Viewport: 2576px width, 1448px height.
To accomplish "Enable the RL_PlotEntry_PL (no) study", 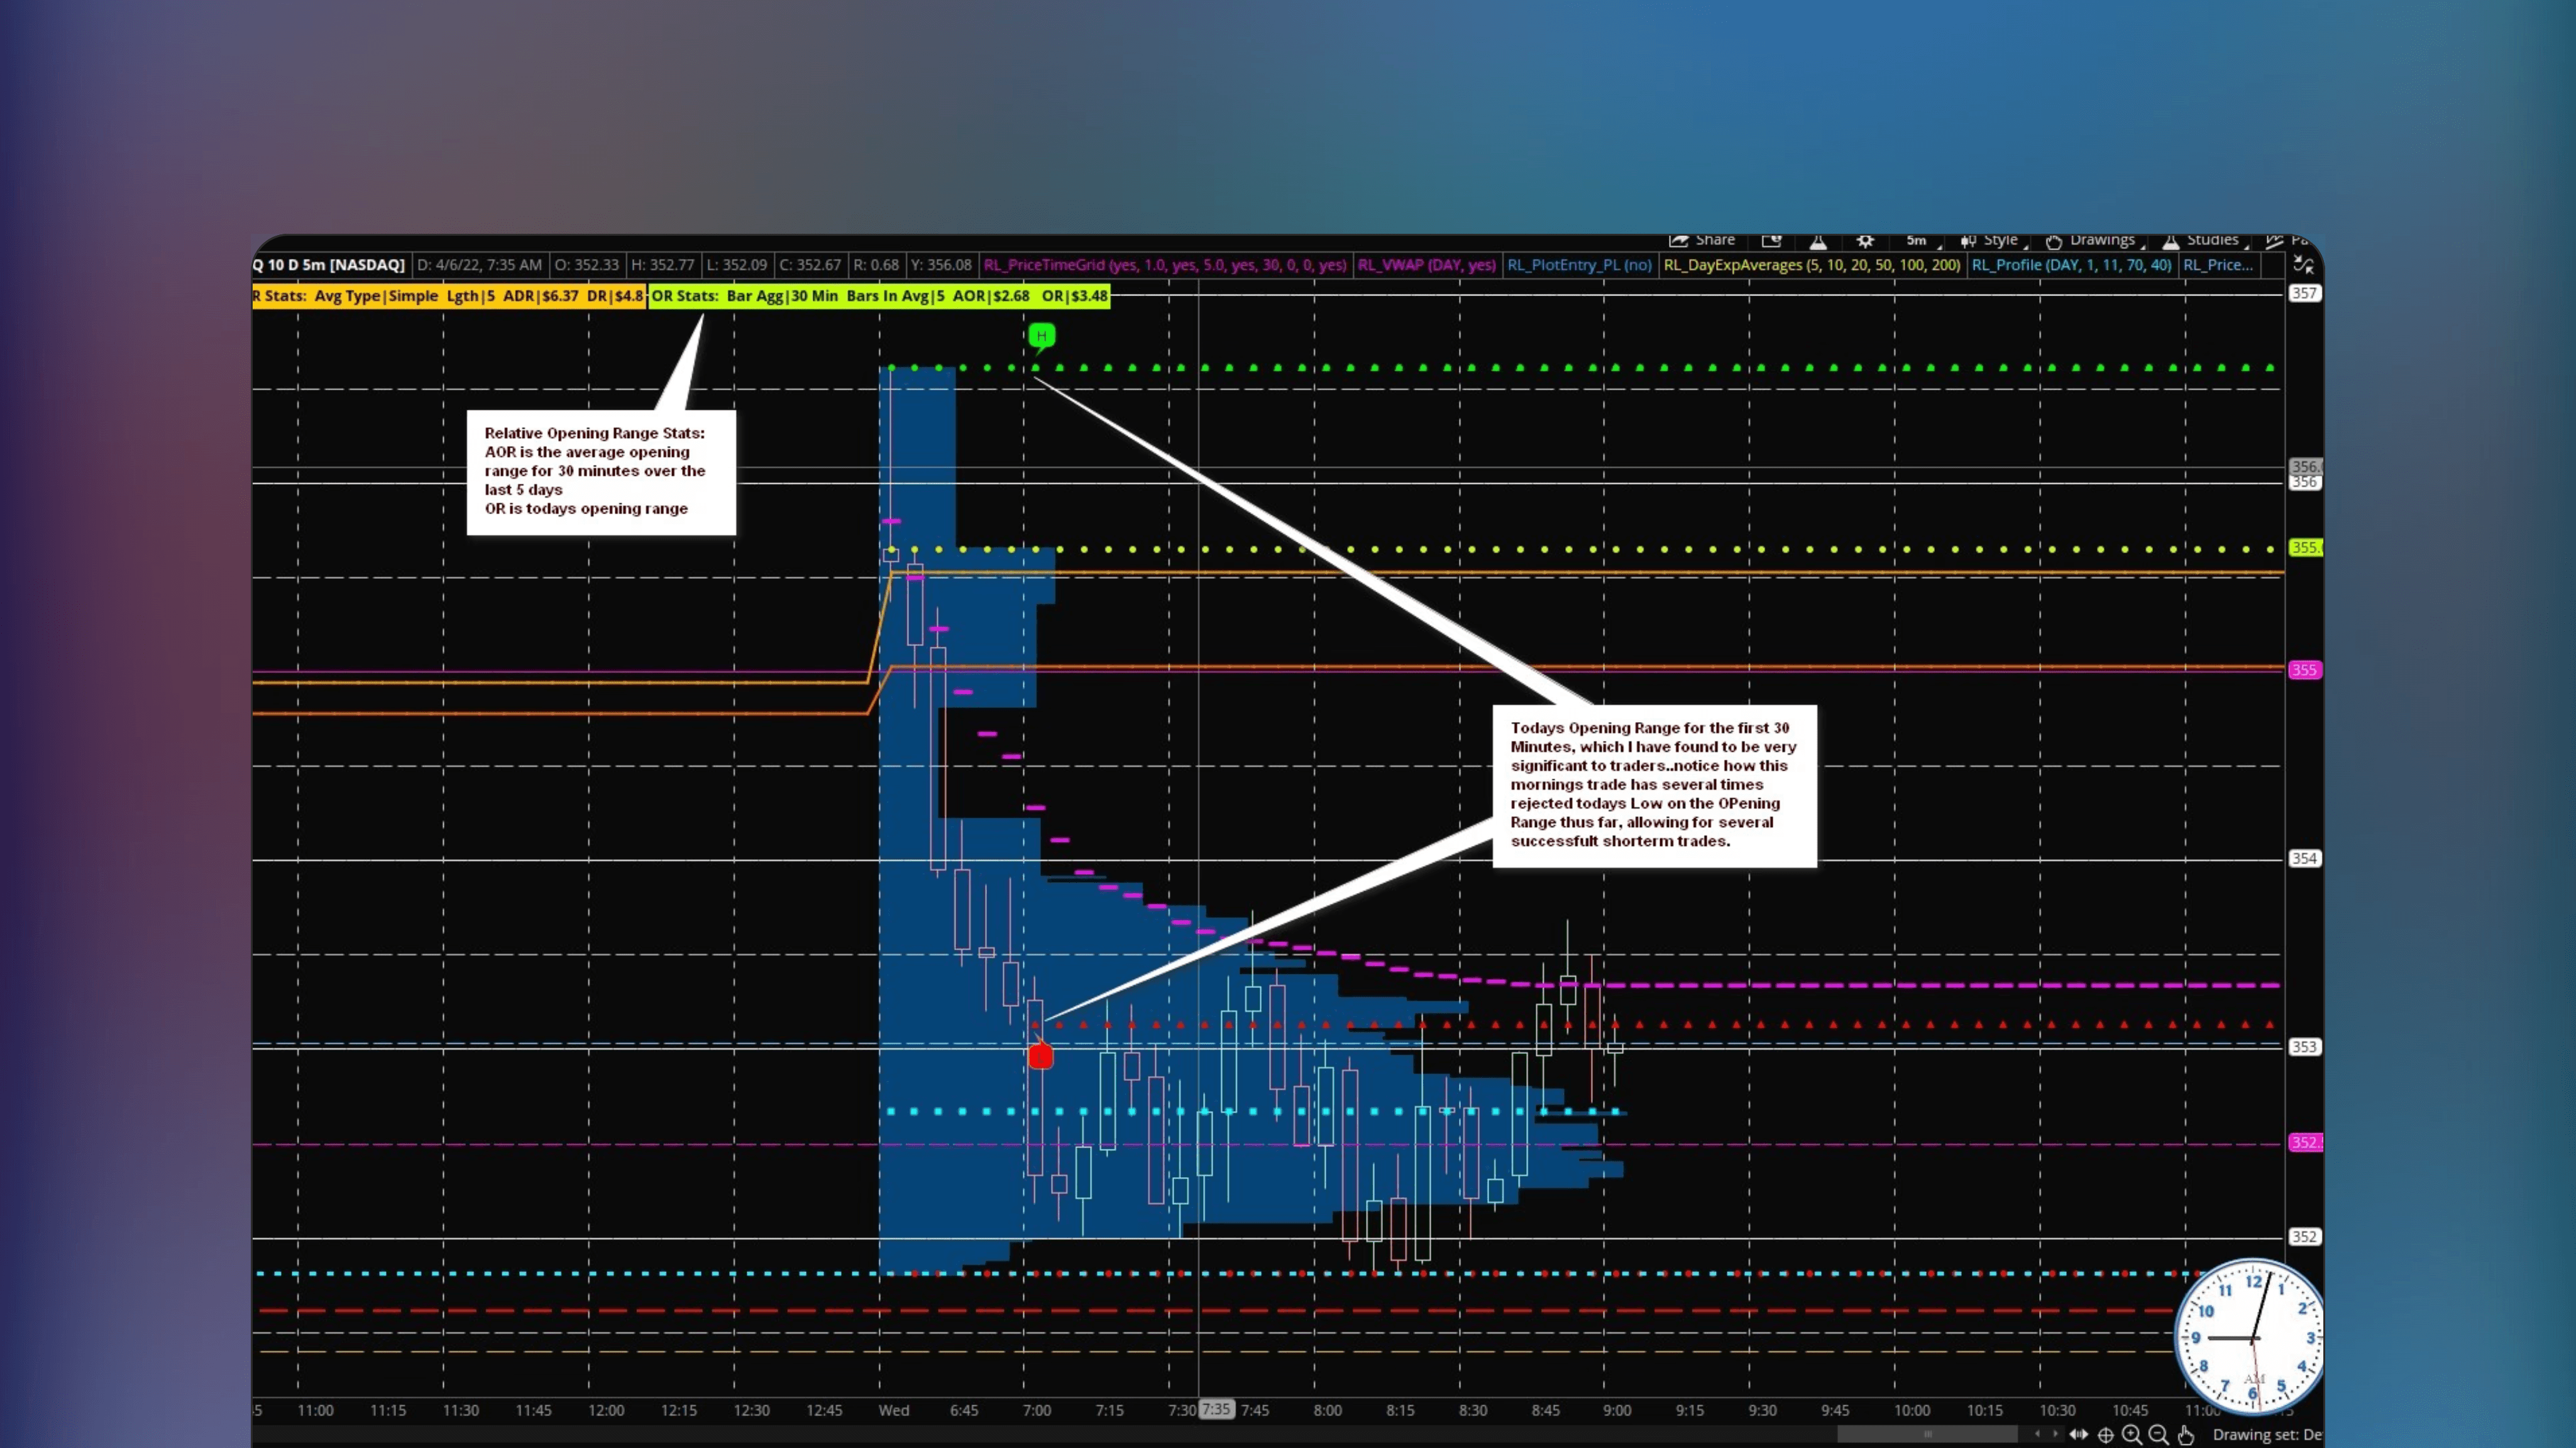I will 1578,265.
